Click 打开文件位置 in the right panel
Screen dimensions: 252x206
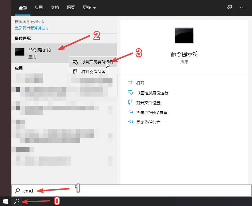tap(148, 103)
